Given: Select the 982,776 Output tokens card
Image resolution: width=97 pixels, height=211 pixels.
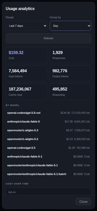Looking at the screenshot, I should (70, 73).
